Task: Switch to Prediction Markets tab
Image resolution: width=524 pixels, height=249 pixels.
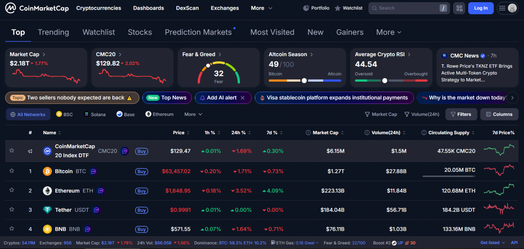Action: (198, 32)
